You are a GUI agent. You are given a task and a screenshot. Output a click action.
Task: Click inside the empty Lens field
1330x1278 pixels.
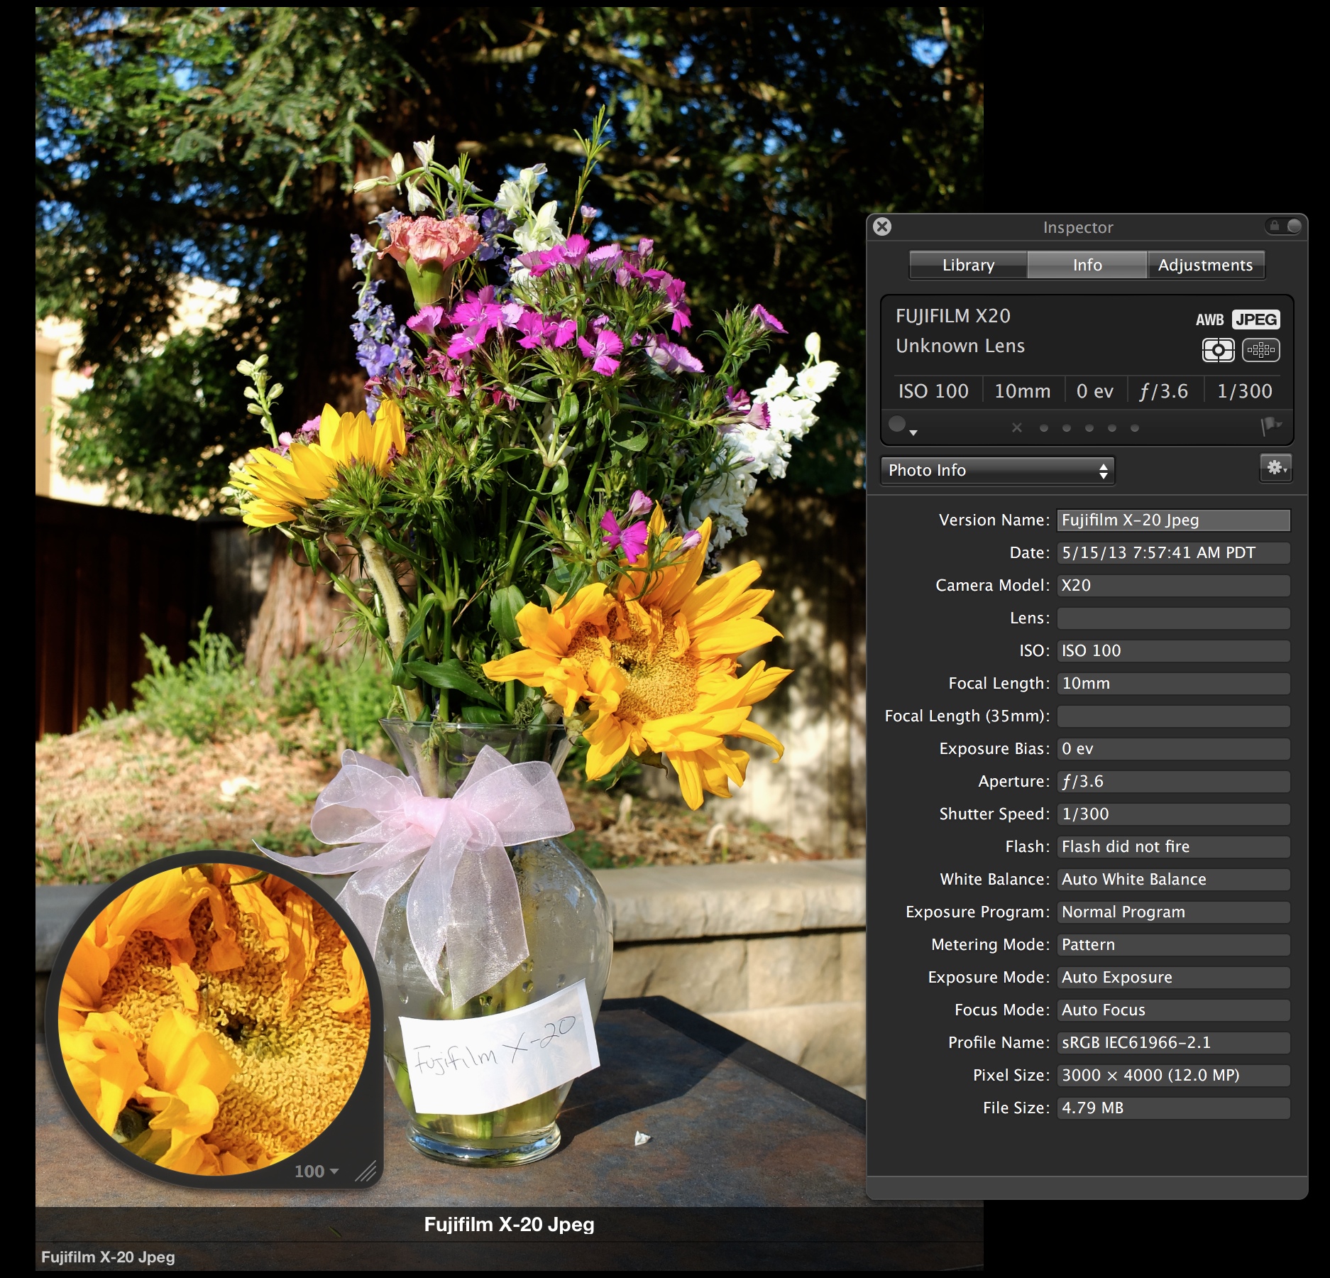point(1172,618)
